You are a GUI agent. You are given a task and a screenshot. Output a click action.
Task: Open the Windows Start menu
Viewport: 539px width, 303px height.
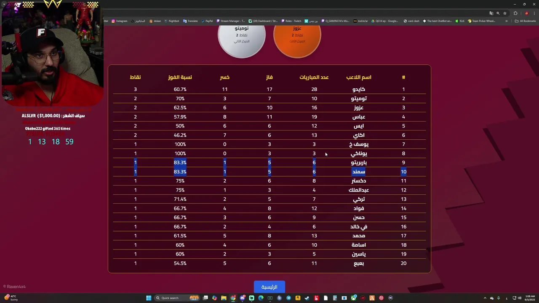coord(149,298)
